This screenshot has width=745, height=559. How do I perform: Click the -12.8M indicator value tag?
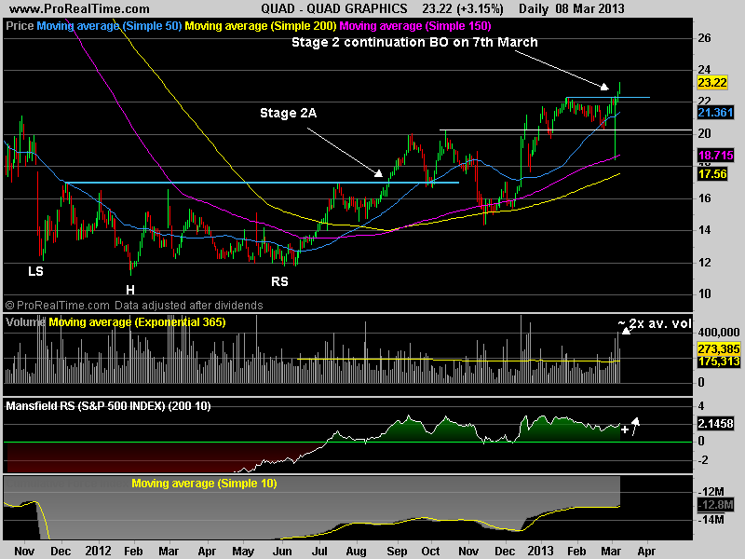715,505
